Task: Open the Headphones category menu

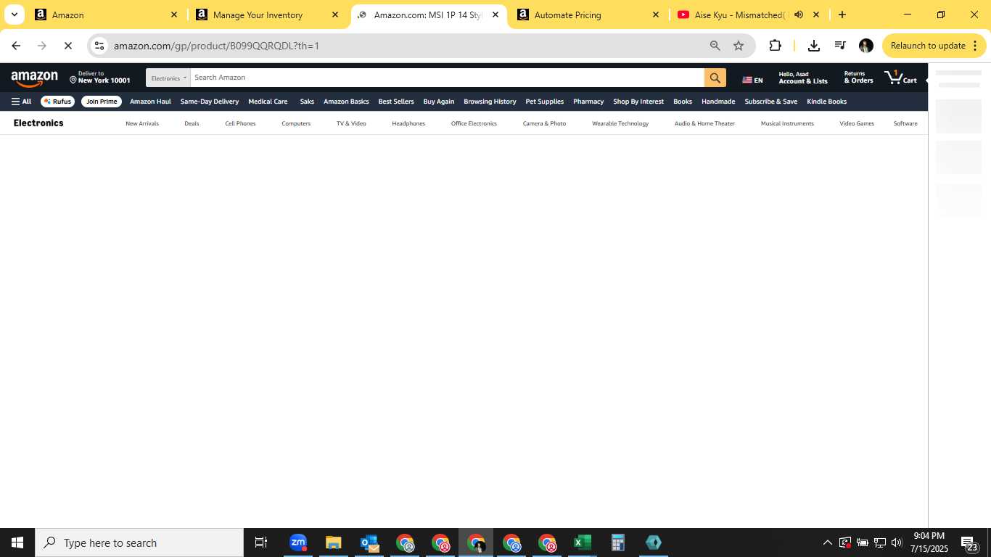Action: click(x=408, y=123)
